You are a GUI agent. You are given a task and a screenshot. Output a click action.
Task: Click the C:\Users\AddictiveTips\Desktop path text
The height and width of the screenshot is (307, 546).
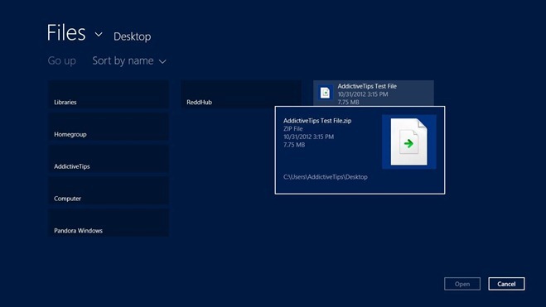[326, 177]
